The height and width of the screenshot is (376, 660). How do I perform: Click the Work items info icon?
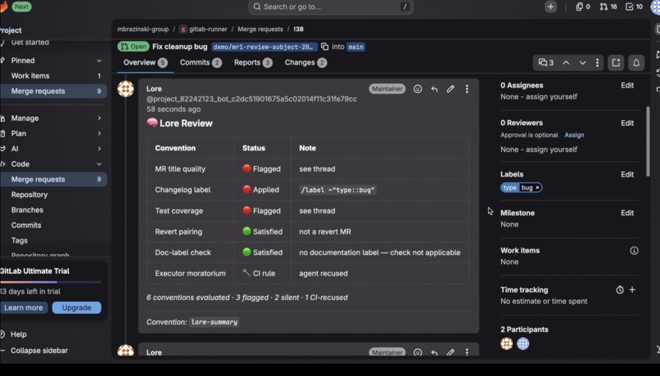[634, 251]
